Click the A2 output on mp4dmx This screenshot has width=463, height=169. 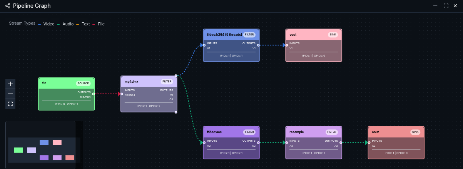pos(171,99)
